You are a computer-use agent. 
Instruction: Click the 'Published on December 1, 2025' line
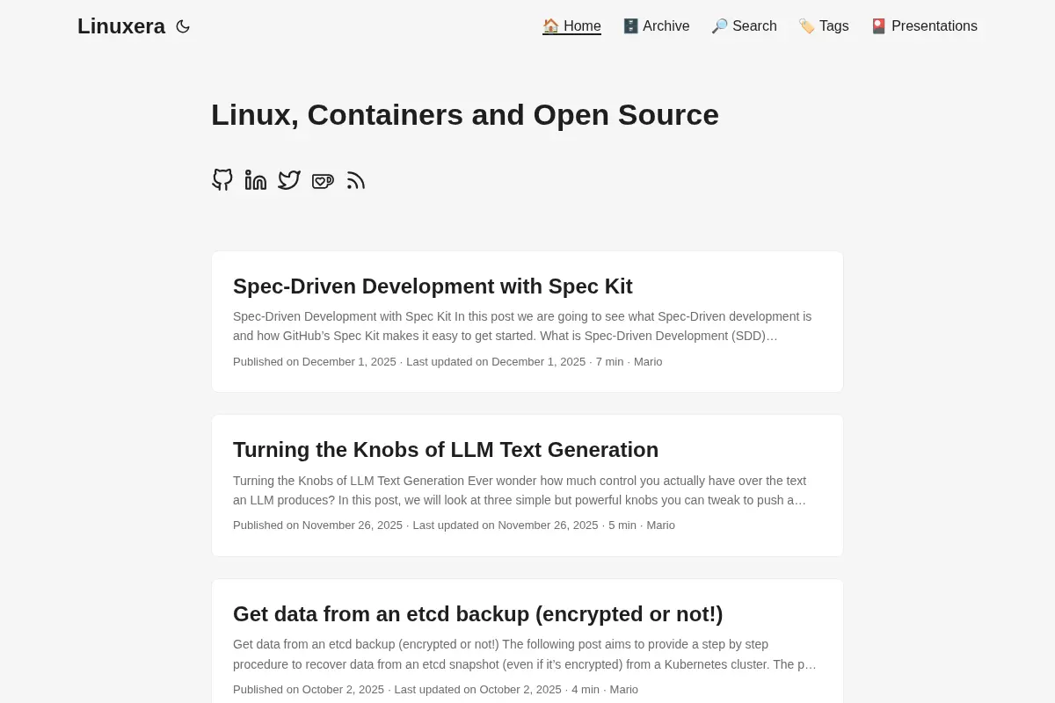[447, 362]
